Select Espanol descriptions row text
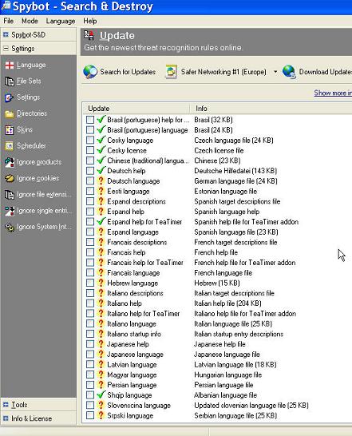Viewport: 352px width, 436px height. click(x=136, y=201)
